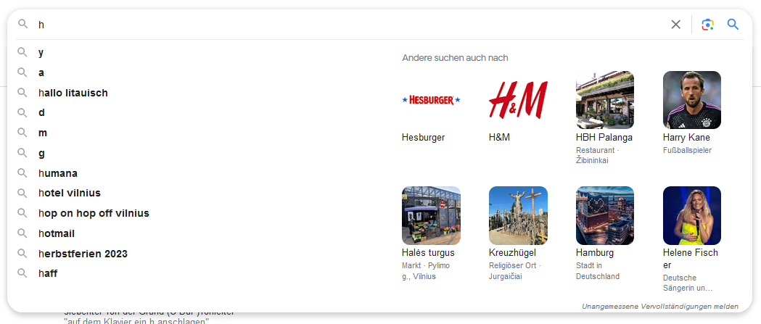
Task: Click the blue search magnifier button
Action: tap(733, 25)
